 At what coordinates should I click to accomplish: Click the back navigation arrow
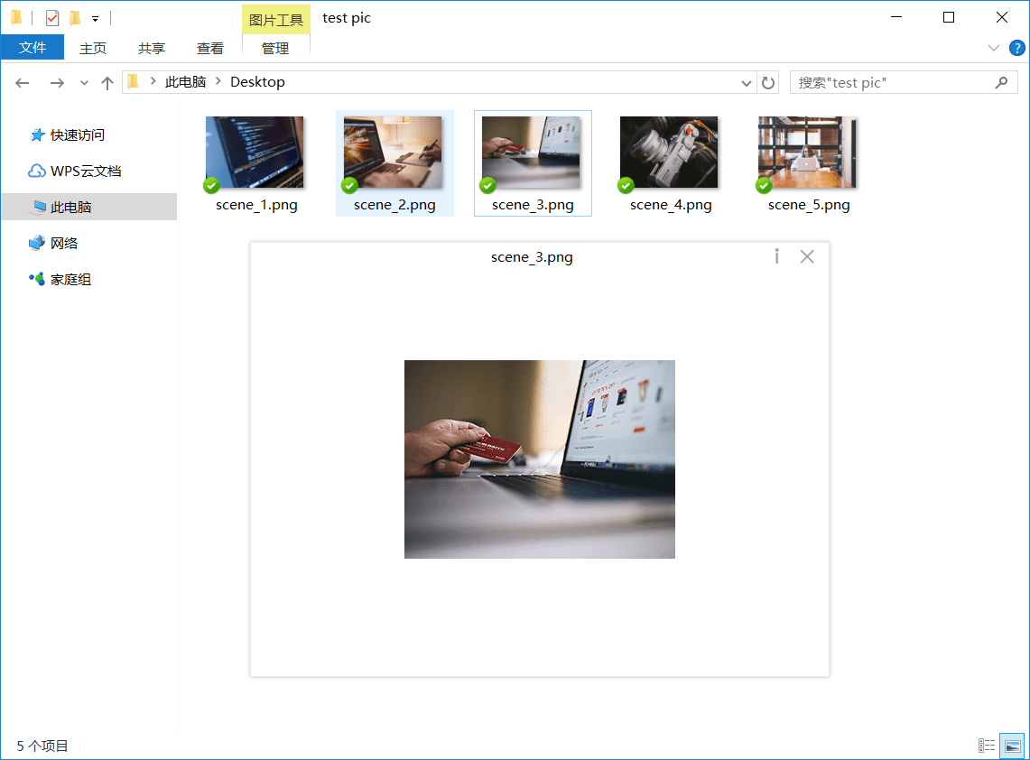[x=22, y=82]
